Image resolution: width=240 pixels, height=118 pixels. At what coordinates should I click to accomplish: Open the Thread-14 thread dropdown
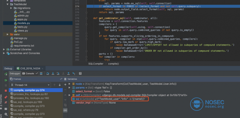(x=30, y=85)
